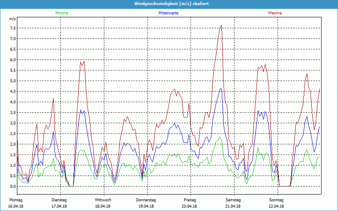Image resolution: width=338 pixels, height=211 pixels.
Task: Click the Freitag day label
Action: [x=190, y=200]
